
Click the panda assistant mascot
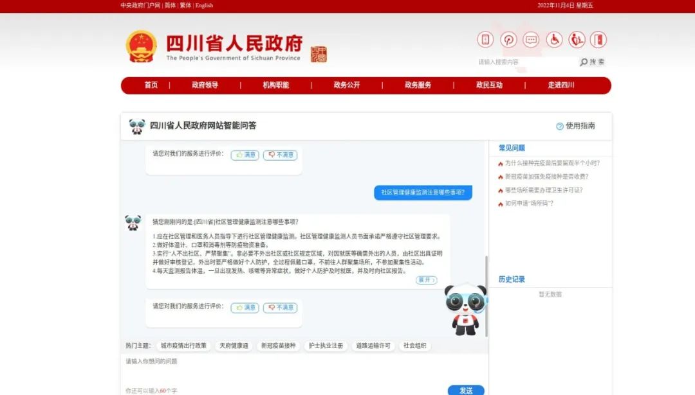coord(465,309)
